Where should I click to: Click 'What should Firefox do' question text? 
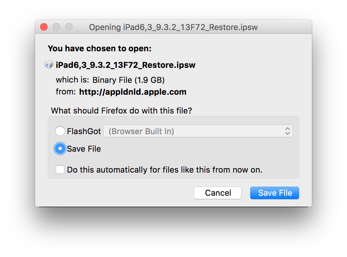(x=121, y=111)
